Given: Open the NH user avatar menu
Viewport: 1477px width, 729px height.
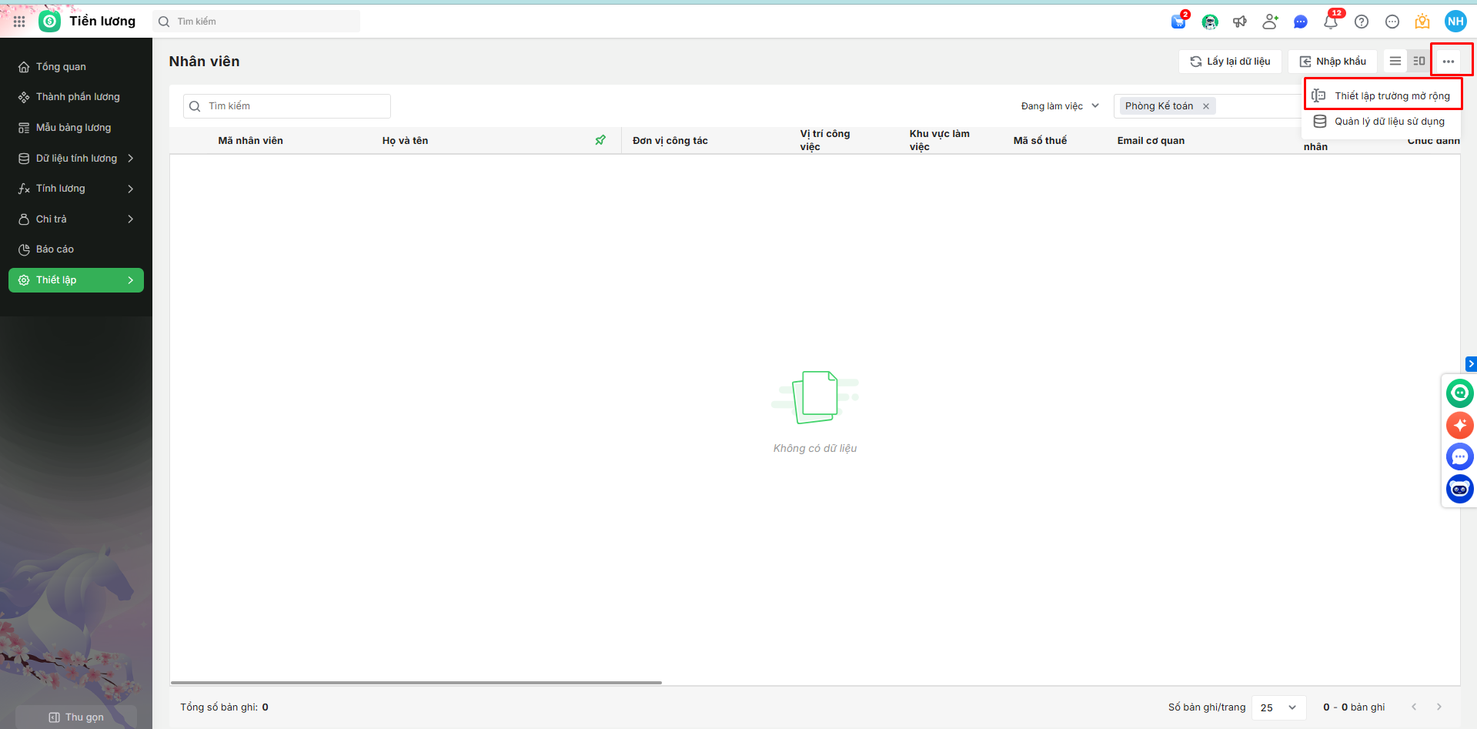Looking at the screenshot, I should click(1455, 22).
